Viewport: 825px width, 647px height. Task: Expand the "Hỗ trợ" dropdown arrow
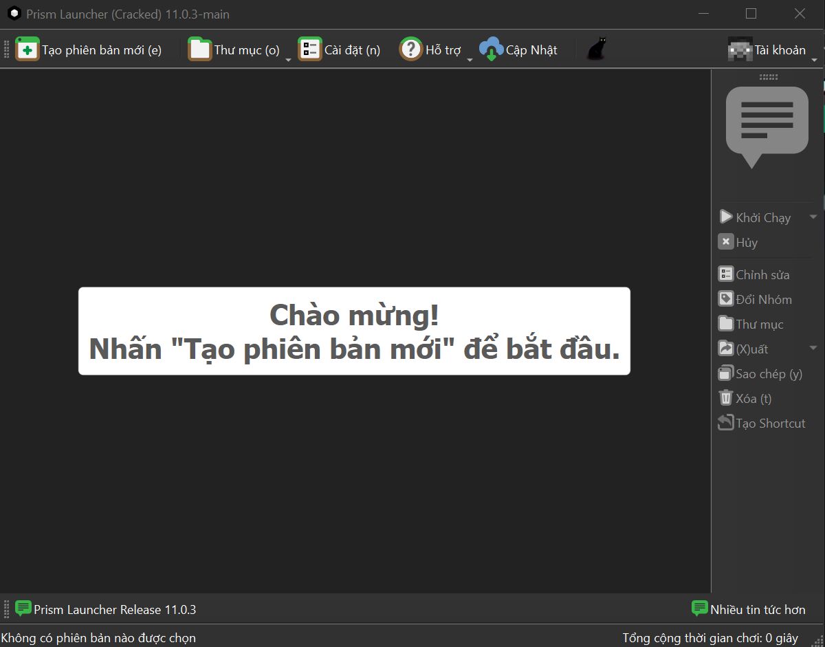click(470, 60)
